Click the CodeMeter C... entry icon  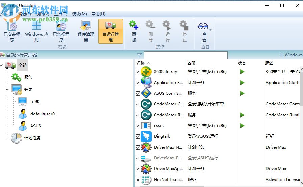click(x=146, y=104)
